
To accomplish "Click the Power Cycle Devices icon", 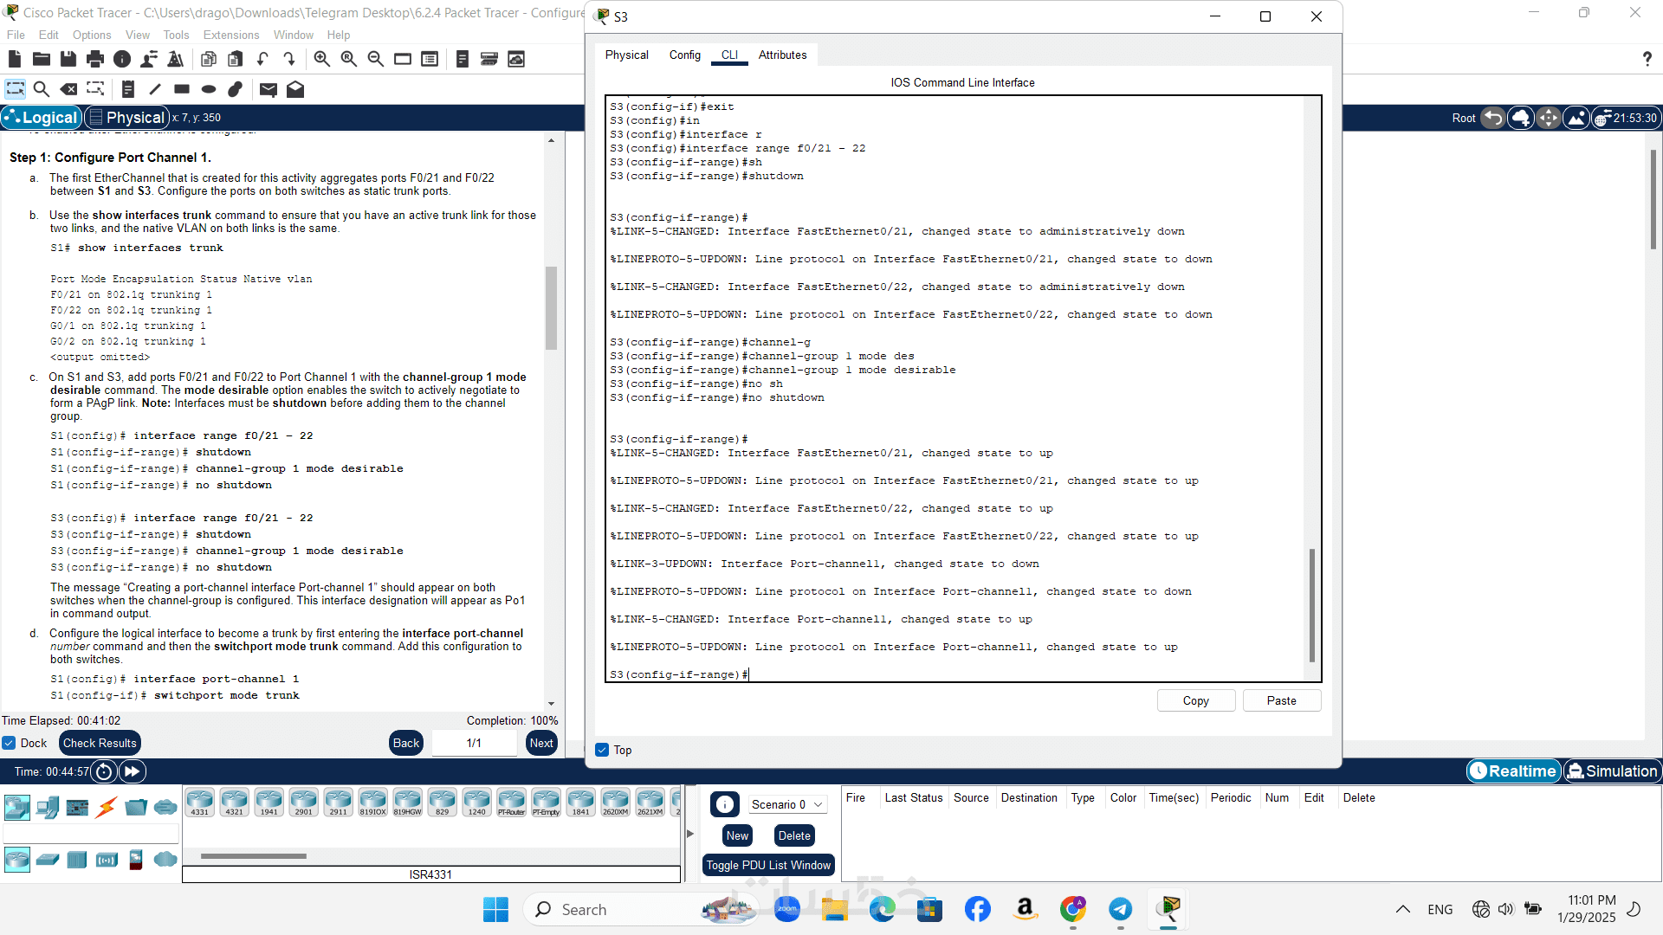I will (x=104, y=771).
